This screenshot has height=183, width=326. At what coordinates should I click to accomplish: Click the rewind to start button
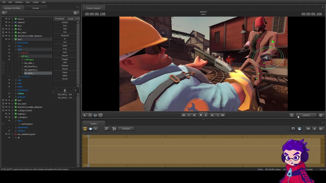click(x=183, y=115)
